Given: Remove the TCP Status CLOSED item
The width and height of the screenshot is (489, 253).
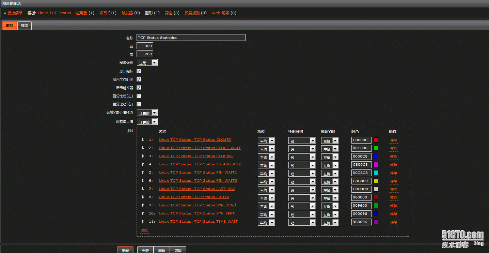Looking at the screenshot, I should [394, 140].
